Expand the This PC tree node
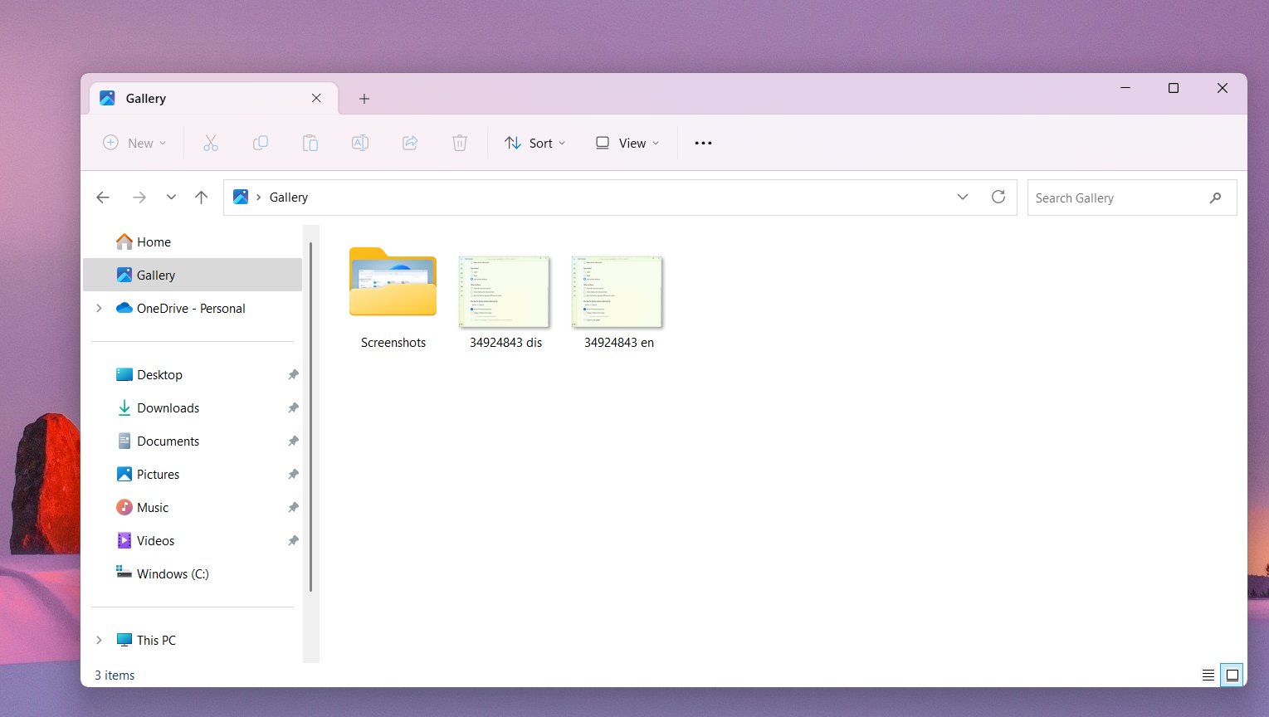1269x717 pixels. click(99, 640)
